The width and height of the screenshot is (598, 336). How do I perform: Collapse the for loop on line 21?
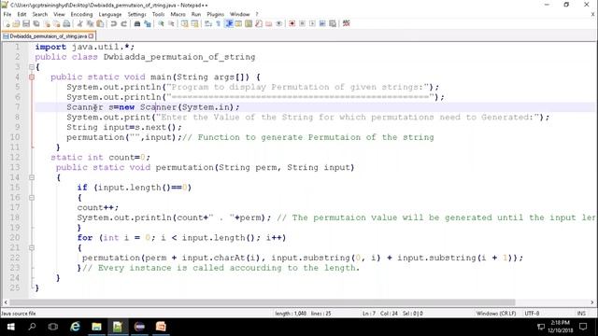(x=32, y=248)
